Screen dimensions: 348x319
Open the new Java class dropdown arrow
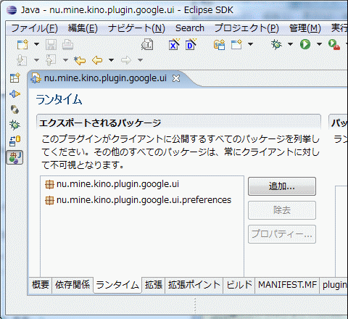point(251,44)
